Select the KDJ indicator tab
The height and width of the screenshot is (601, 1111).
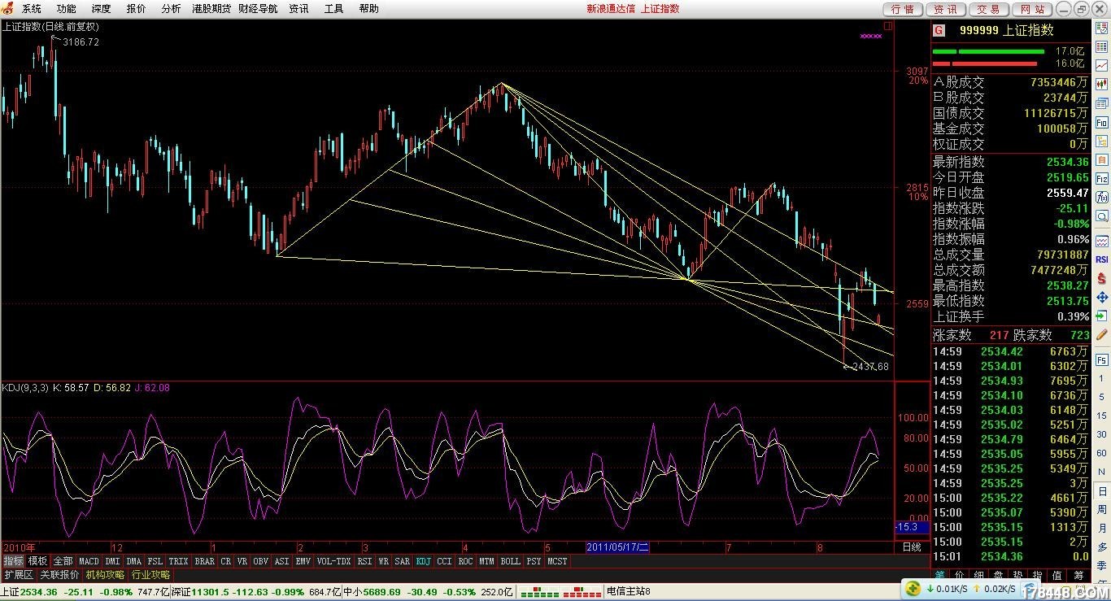point(424,561)
